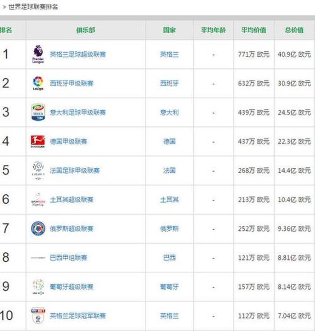Click the Premier League logo icon

(38, 54)
